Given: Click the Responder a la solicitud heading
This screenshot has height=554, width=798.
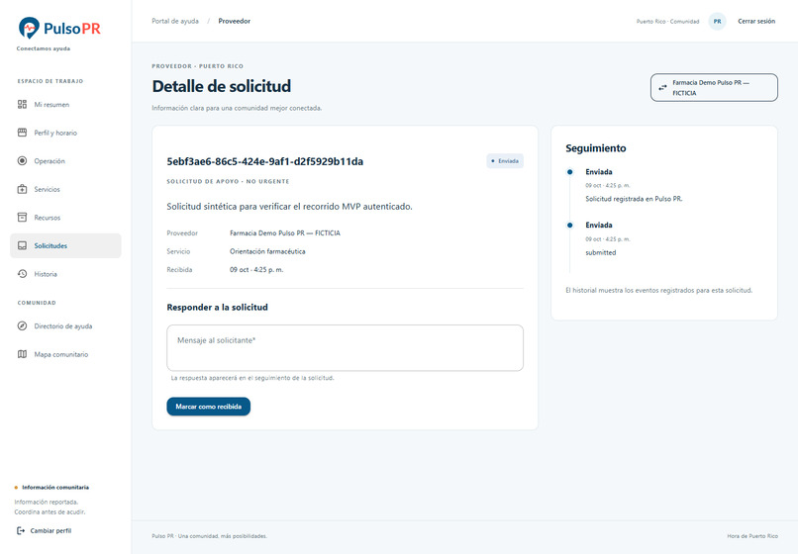Looking at the screenshot, I should point(217,308).
